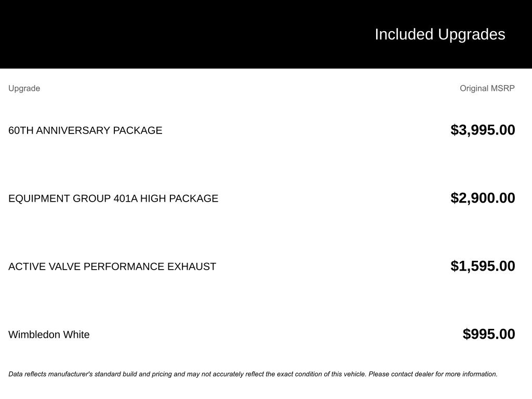Select the Wimbledon White upgrade name
Screen dimensions: 532x399
point(49,335)
